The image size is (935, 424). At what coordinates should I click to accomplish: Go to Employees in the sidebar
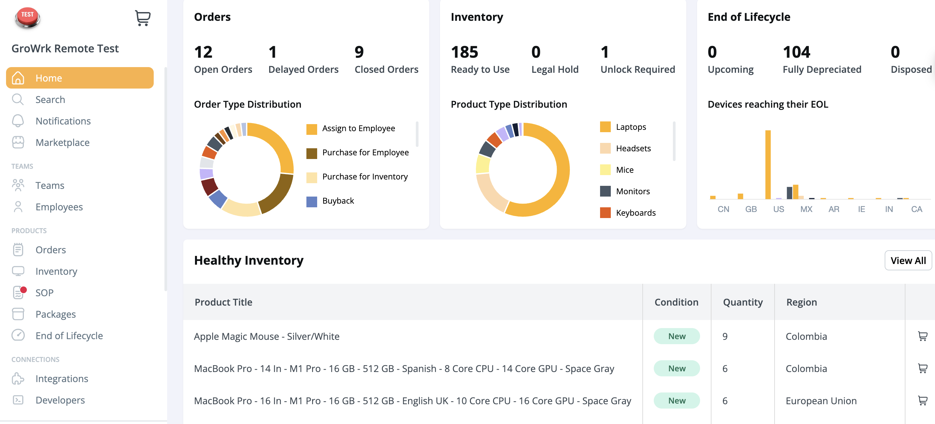(59, 207)
